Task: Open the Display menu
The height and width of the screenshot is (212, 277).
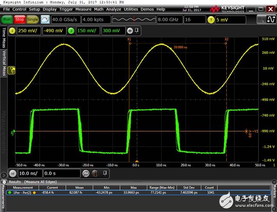Action: pyautogui.click(x=50, y=9)
